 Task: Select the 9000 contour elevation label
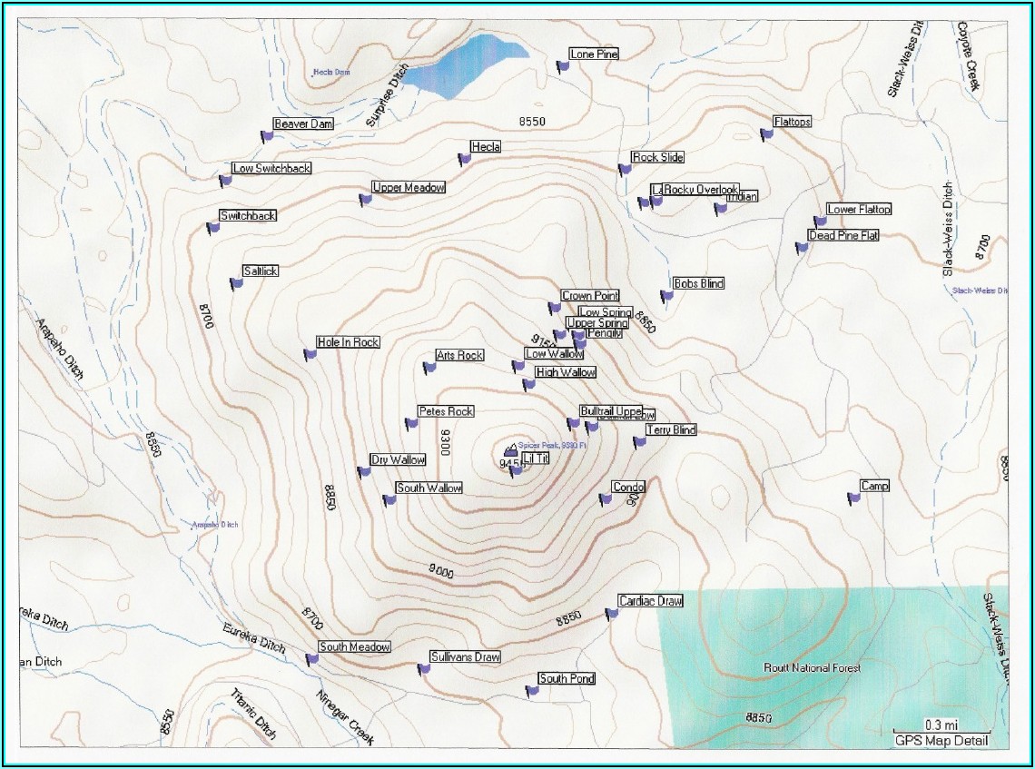(441, 571)
